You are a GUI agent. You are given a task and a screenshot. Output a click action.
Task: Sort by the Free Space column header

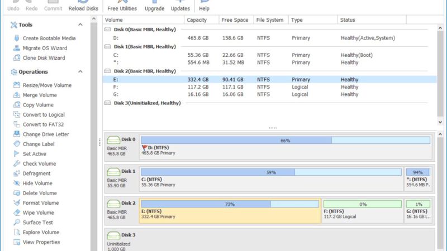(236, 20)
